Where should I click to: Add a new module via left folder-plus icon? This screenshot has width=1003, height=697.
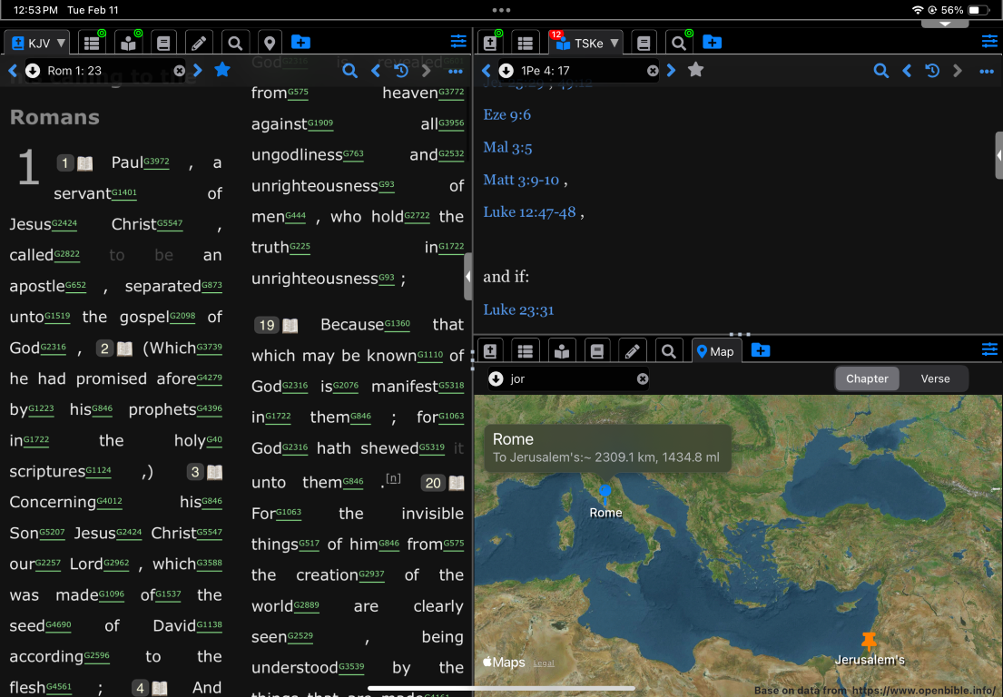(x=300, y=43)
